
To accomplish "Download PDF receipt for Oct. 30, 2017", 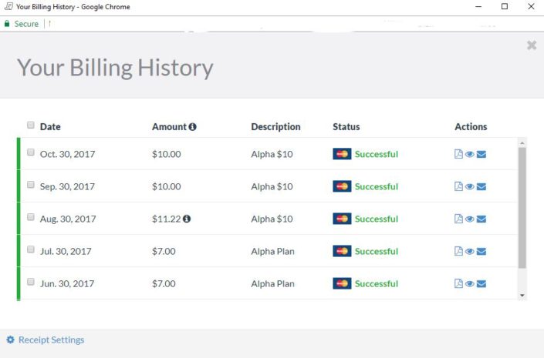I will tap(458, 154).
